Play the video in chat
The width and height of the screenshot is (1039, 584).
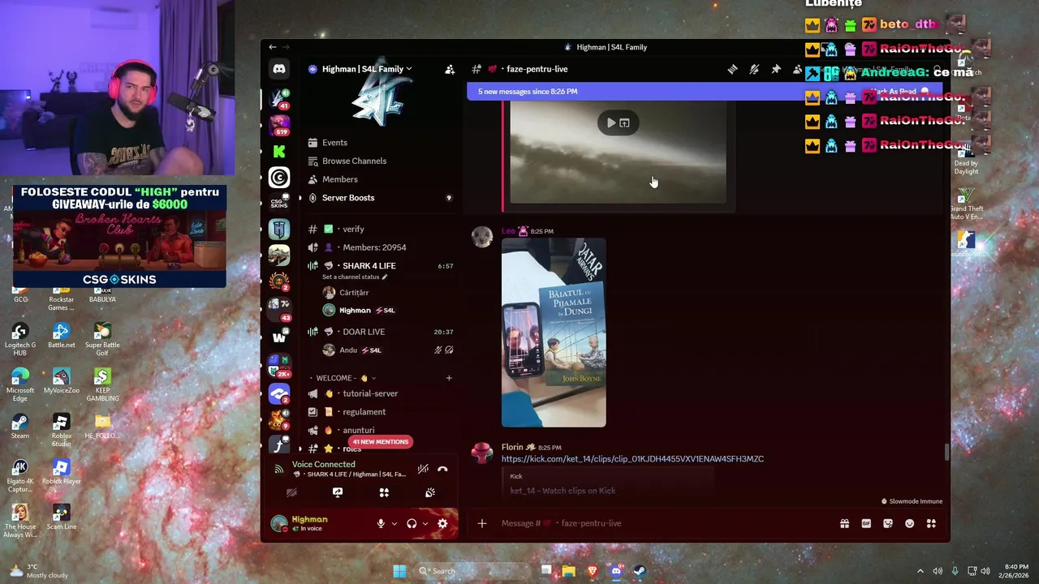click(610, 123)
